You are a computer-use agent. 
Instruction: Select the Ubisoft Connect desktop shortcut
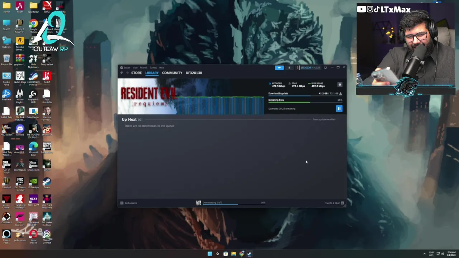(47, 237)
